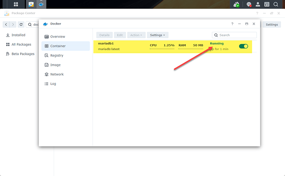Open the Registry section in Docker
Viewport: 285px width, 176px height.
[x=66, y=55]
